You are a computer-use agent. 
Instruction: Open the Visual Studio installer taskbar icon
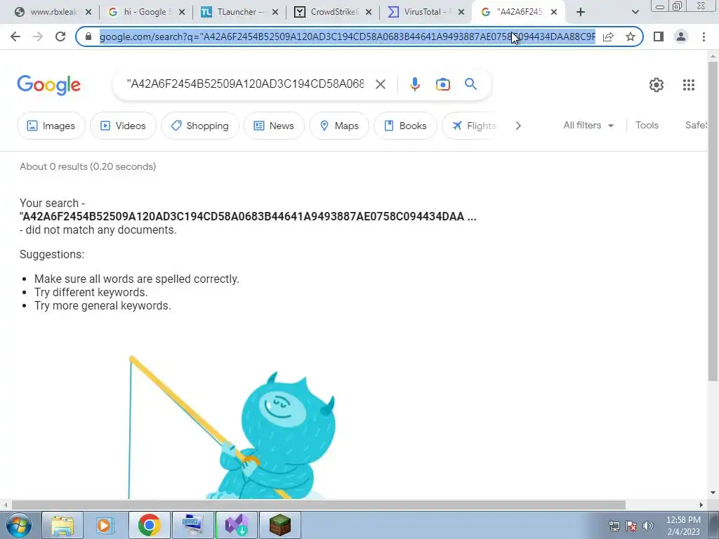236,525
